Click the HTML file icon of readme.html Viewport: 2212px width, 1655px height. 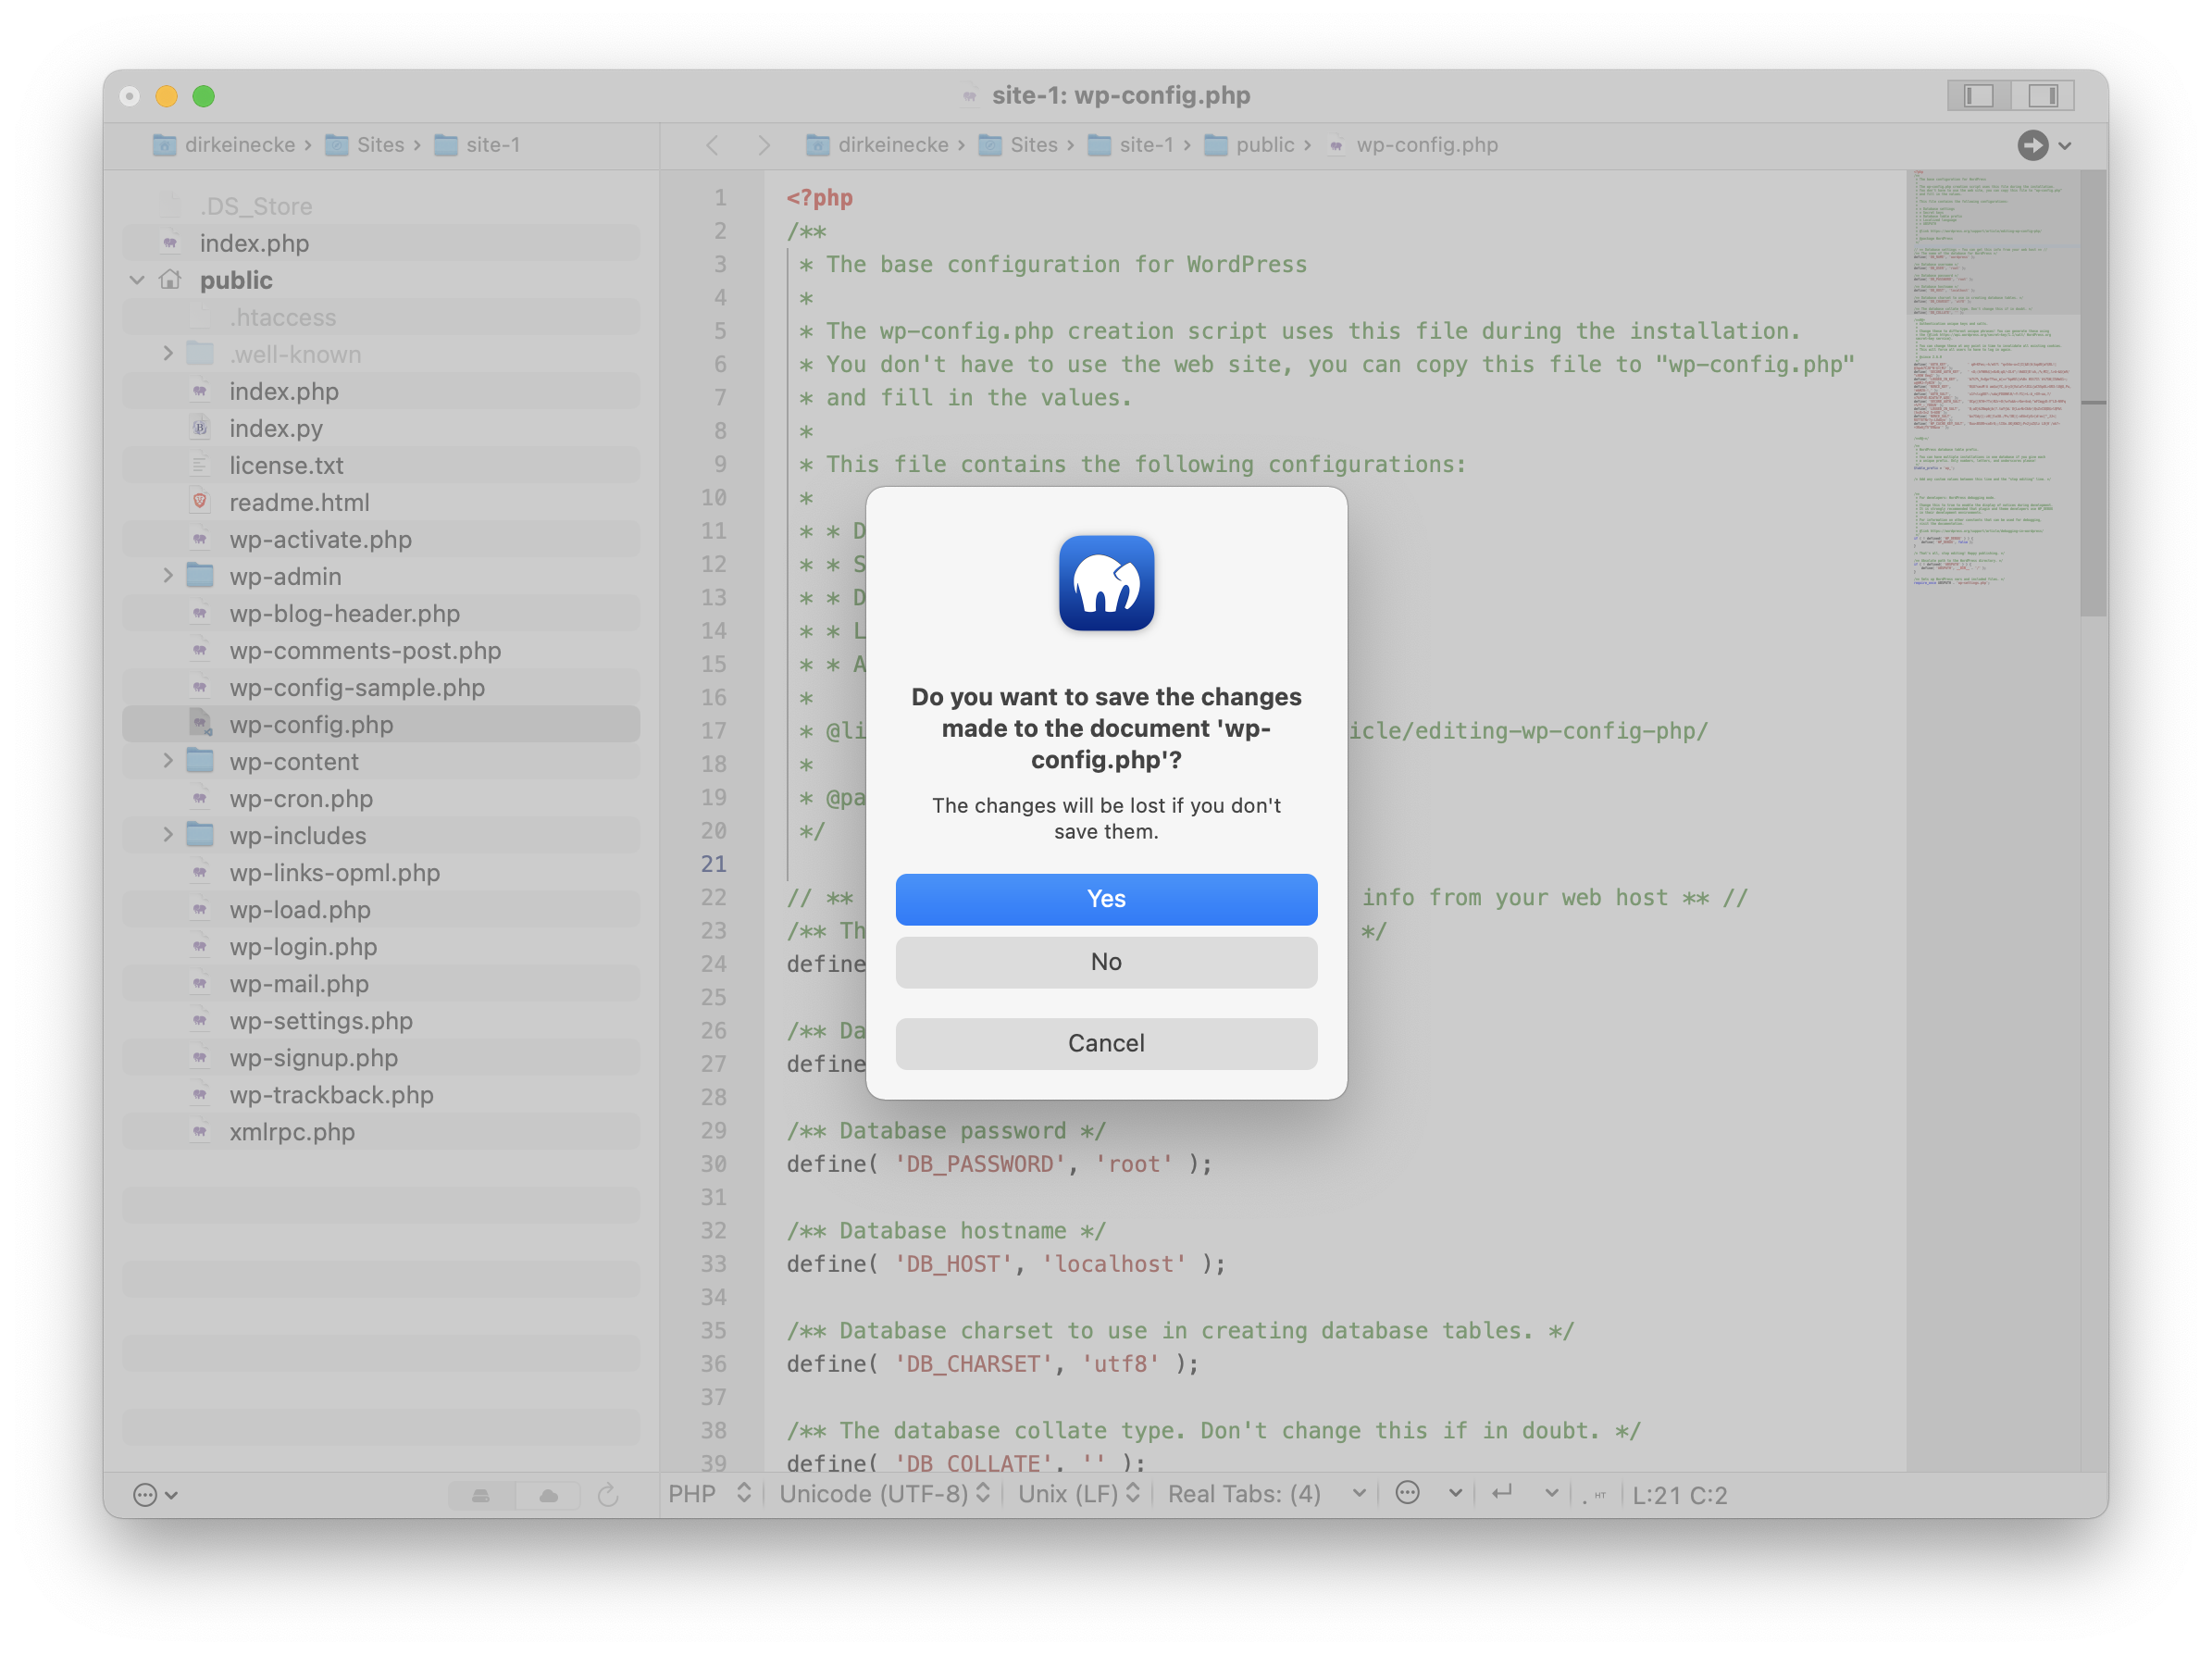pos(200,502)
